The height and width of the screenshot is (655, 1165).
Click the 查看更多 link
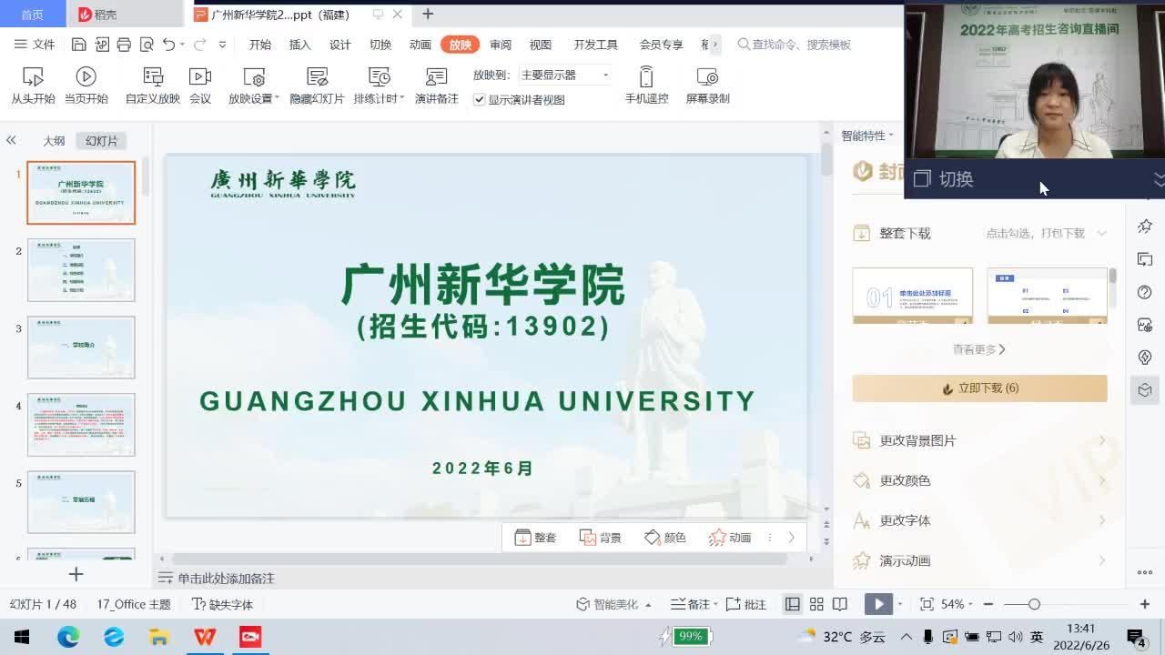tap(978, 349)
